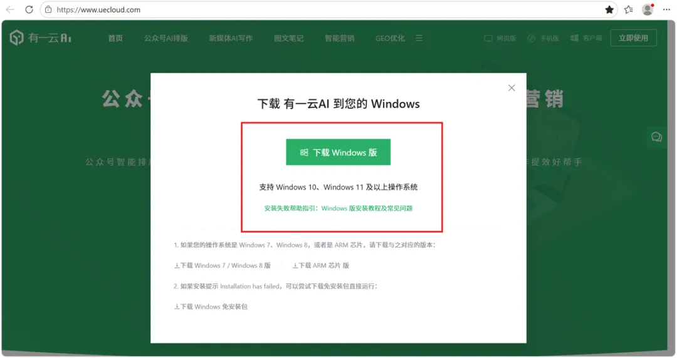The width and height of the screenshot is (677, 358).
Task: Download the ARM 芯片 版
Action: (320, 266)
